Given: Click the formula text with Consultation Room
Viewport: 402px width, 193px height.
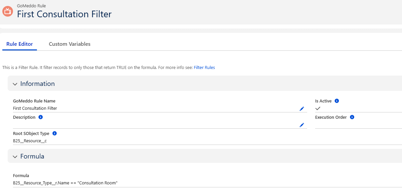Looking at the screenshot, I should pyautogui.click(x=65, y=183).
